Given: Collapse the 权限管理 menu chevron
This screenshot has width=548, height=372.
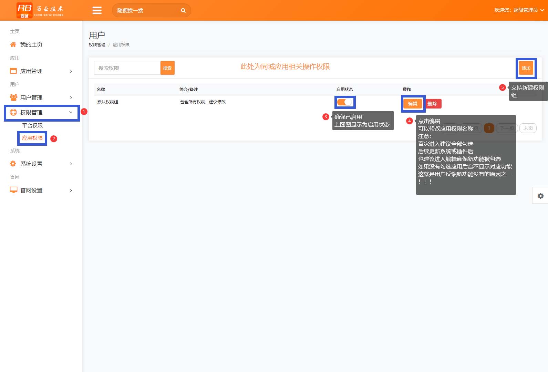Looking at the screenshot, I should 71,112.
